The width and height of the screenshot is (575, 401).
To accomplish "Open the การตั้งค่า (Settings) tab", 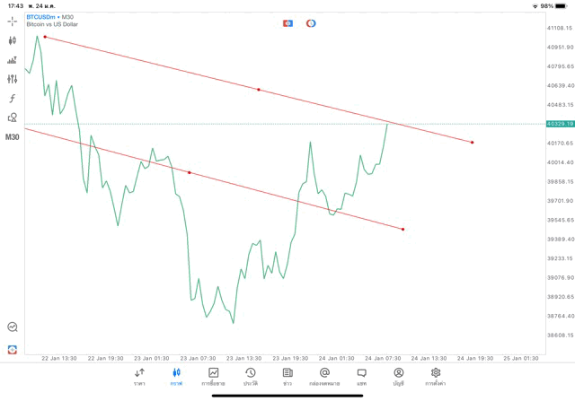I will (x=436, y=376).
